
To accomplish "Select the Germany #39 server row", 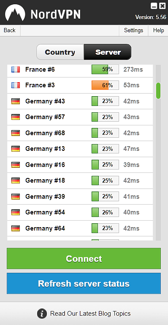I will point(80,197).
